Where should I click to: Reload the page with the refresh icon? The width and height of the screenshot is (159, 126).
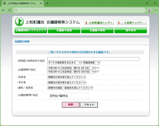point(10,10)
